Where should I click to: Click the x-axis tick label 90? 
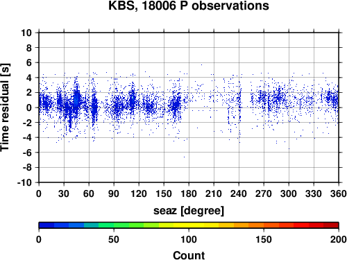click(x=114, y=193)
